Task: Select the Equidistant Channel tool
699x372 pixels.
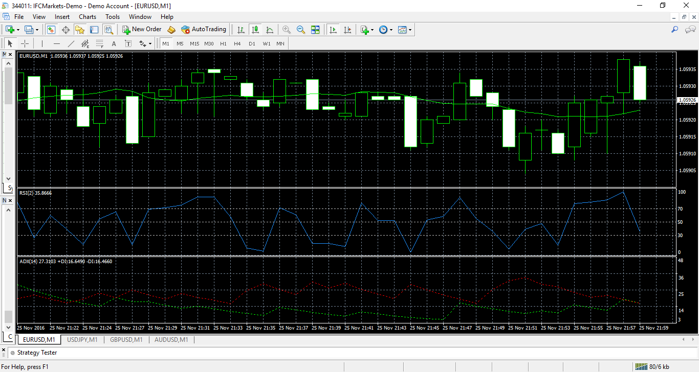Action: 85,43
